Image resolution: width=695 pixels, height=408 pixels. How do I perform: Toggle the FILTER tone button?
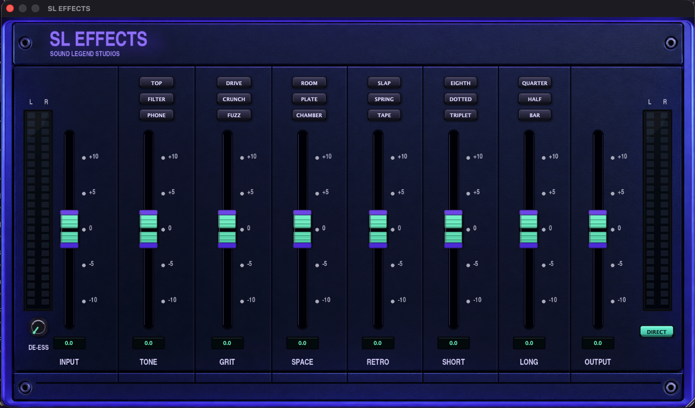(x=157, y=99)
